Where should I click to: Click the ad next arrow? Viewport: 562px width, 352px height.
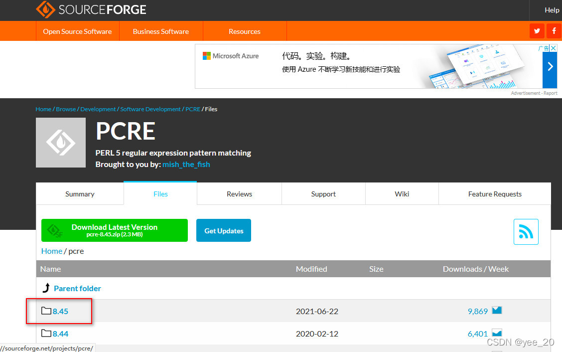coord(550,67)
